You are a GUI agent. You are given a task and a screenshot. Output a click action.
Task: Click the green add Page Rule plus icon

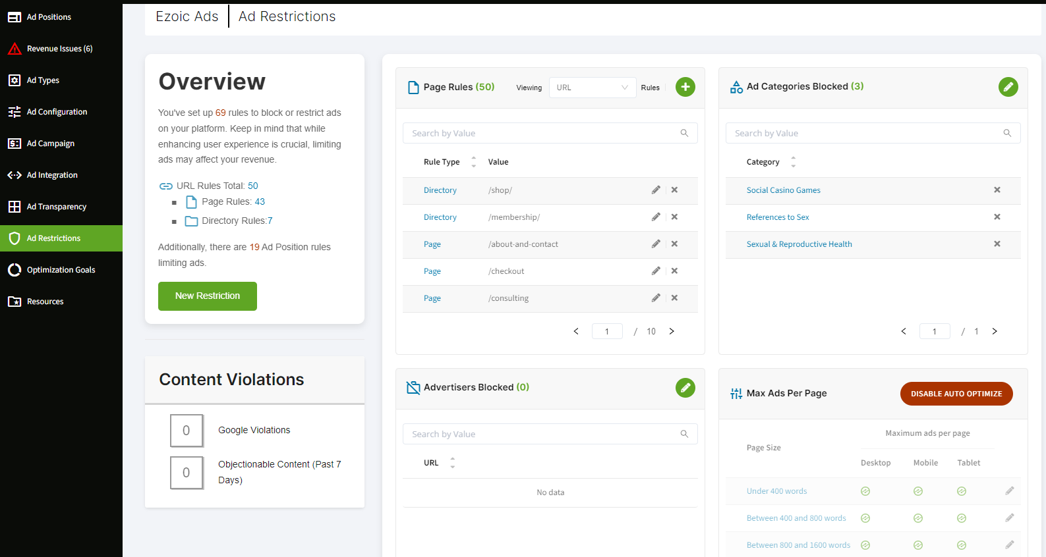coord(685,87)
